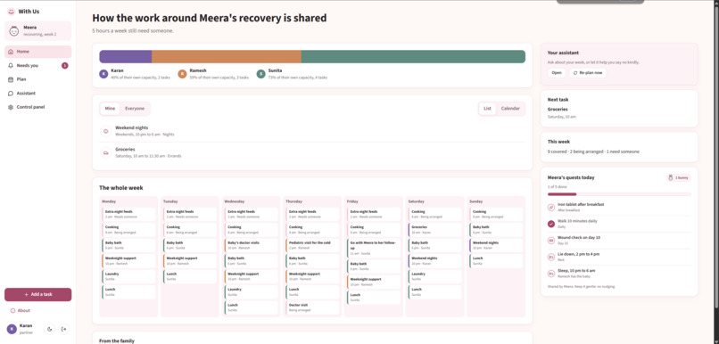Screen dimensions: 719x344
Task: Open the Meera recovering week 2 card
Action: [x=38, y=30]
